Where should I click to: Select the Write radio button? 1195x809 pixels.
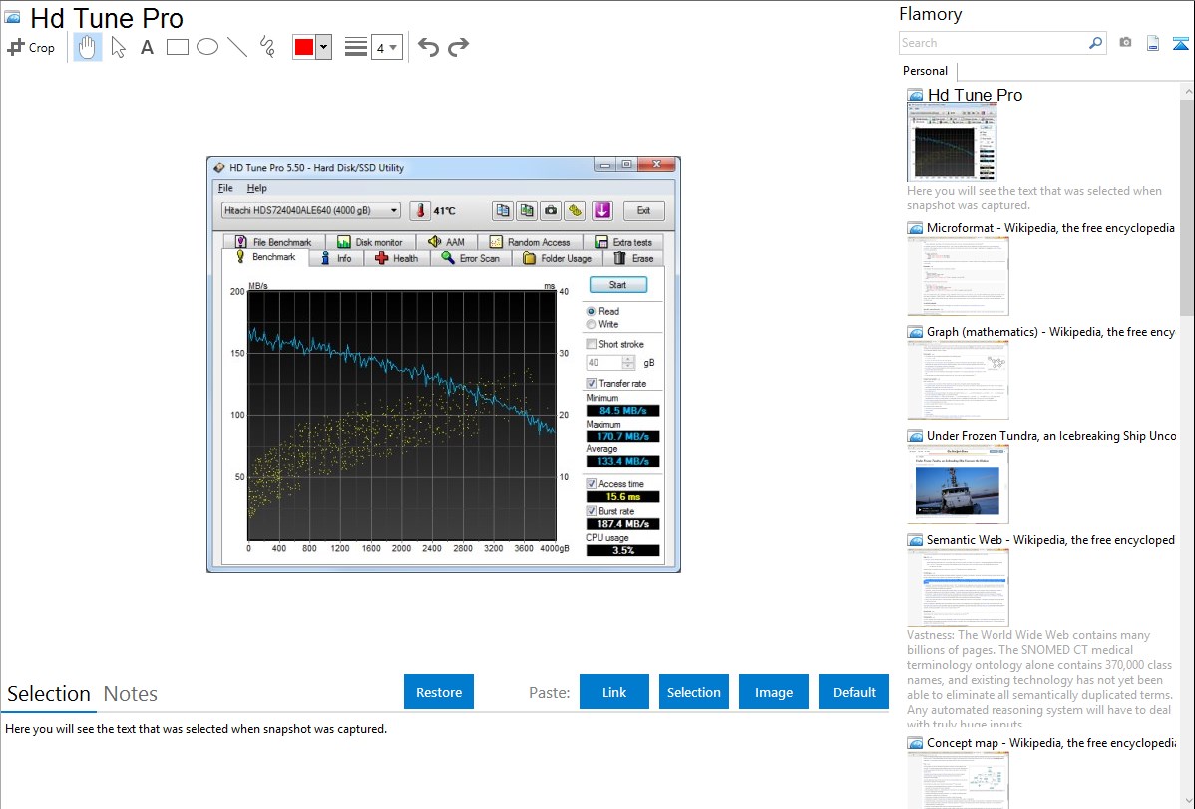pos(591,325)
